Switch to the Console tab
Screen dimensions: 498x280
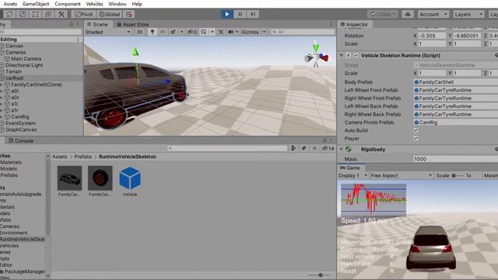pos(21,141)
